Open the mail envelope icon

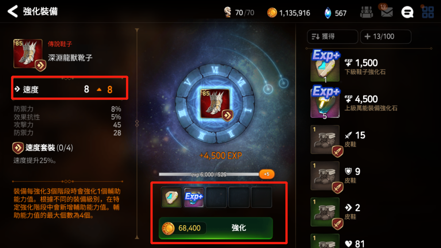tap(387, 12)
